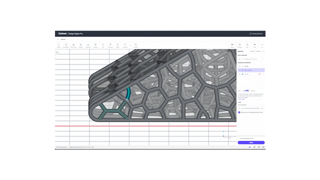Launch the Evaluate tool

95,45
